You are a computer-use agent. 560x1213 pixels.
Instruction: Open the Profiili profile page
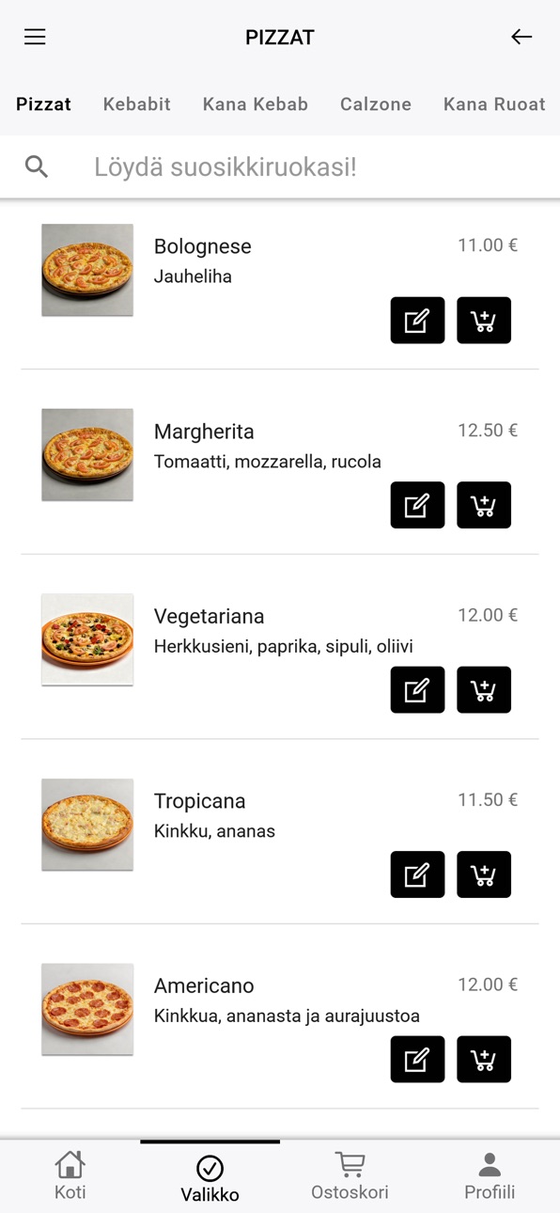(x=490, y=1176)
